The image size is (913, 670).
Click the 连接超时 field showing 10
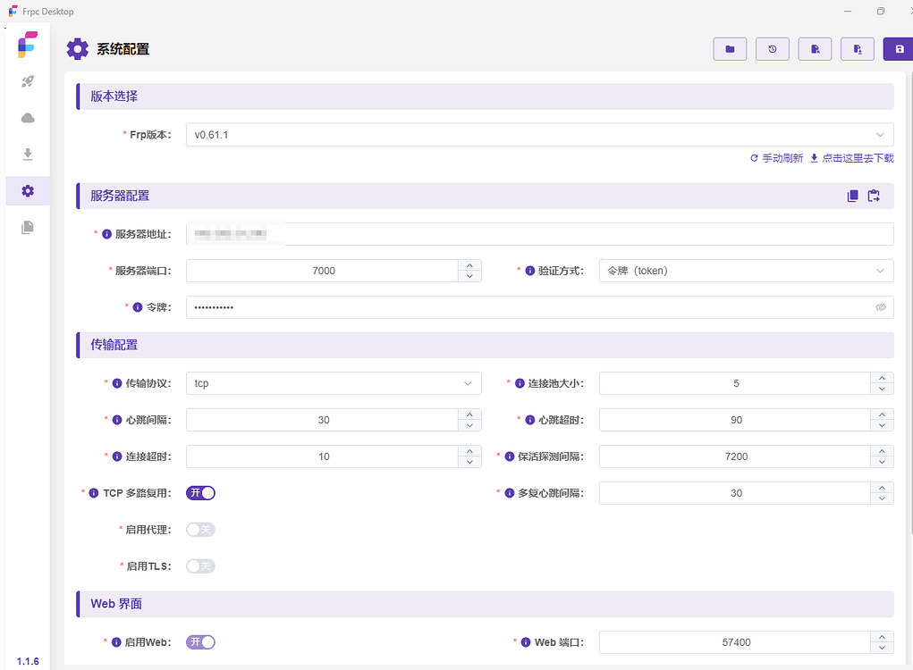click(x=323, y=457)
